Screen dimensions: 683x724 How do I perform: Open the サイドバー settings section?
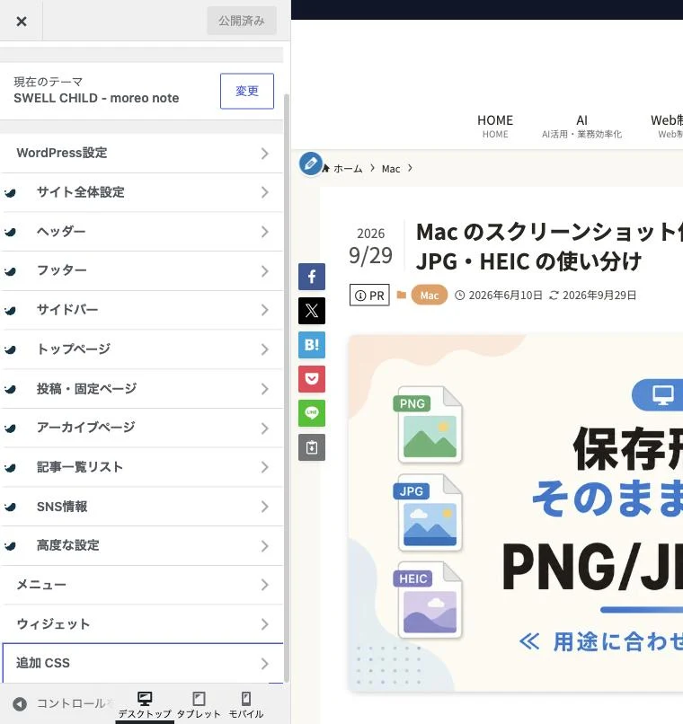coord(142,310)
